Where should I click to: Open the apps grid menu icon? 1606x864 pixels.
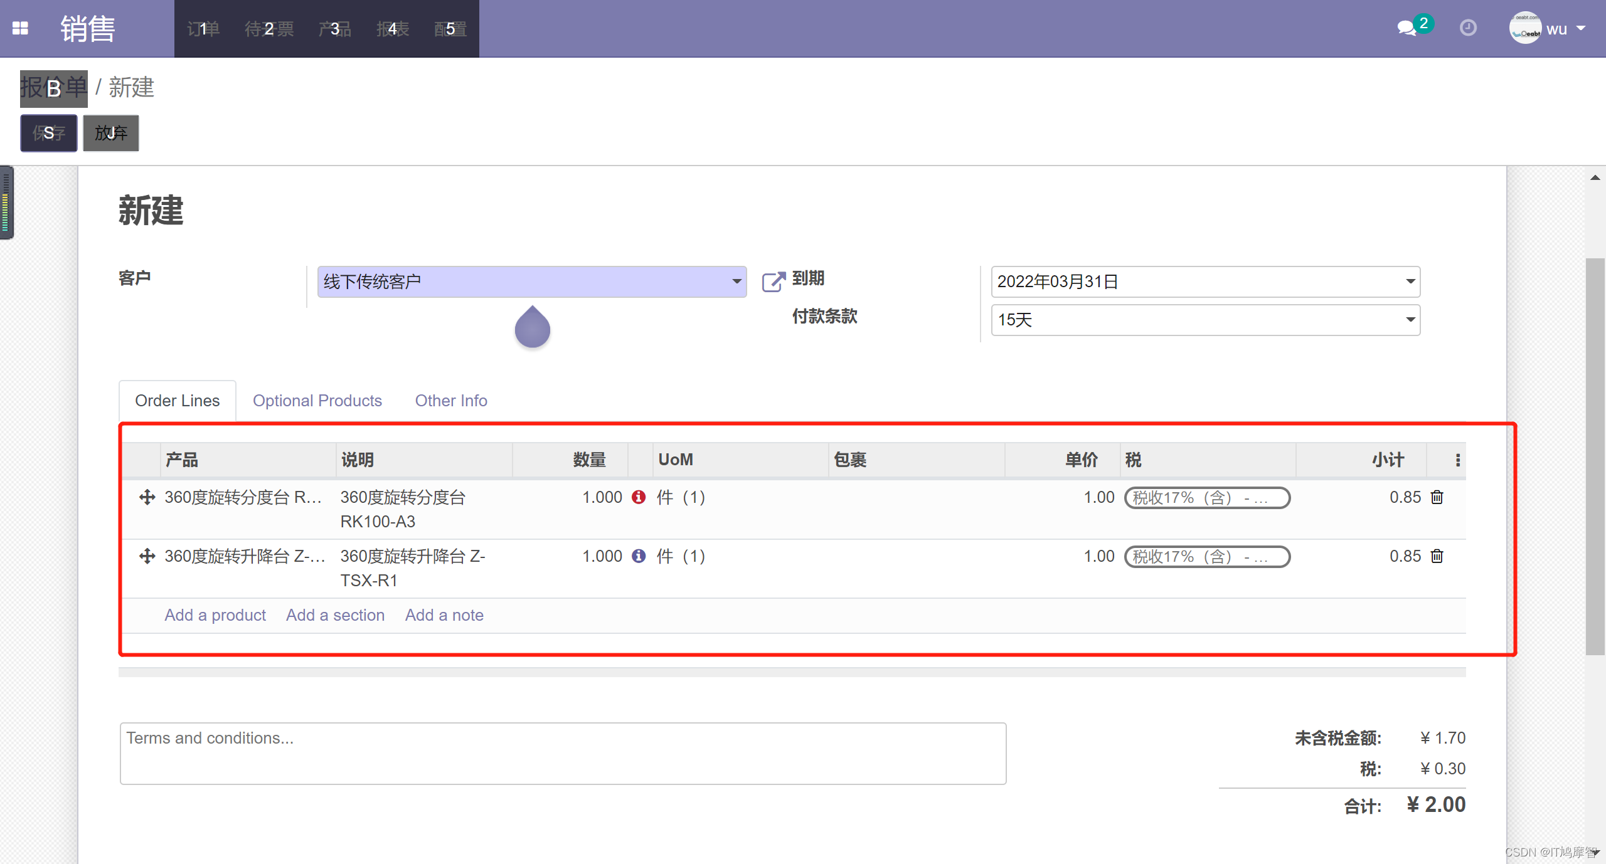coord(20,28)
